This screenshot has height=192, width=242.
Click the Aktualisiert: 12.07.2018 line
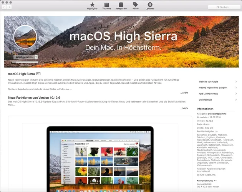(209, 117)
